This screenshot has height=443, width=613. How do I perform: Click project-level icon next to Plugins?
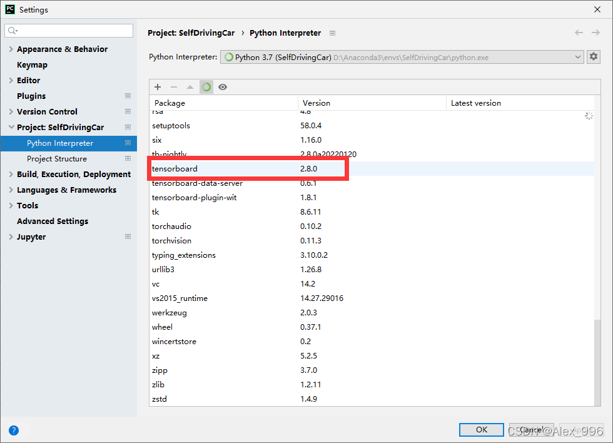click(x=128, y=96)
